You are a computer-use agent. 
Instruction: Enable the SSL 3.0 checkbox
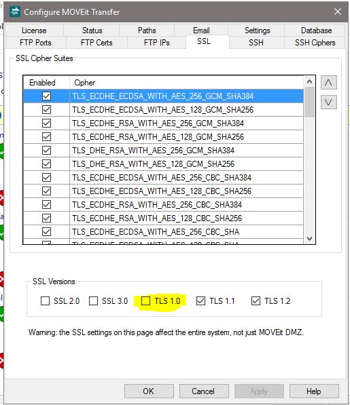click(93, 301)
